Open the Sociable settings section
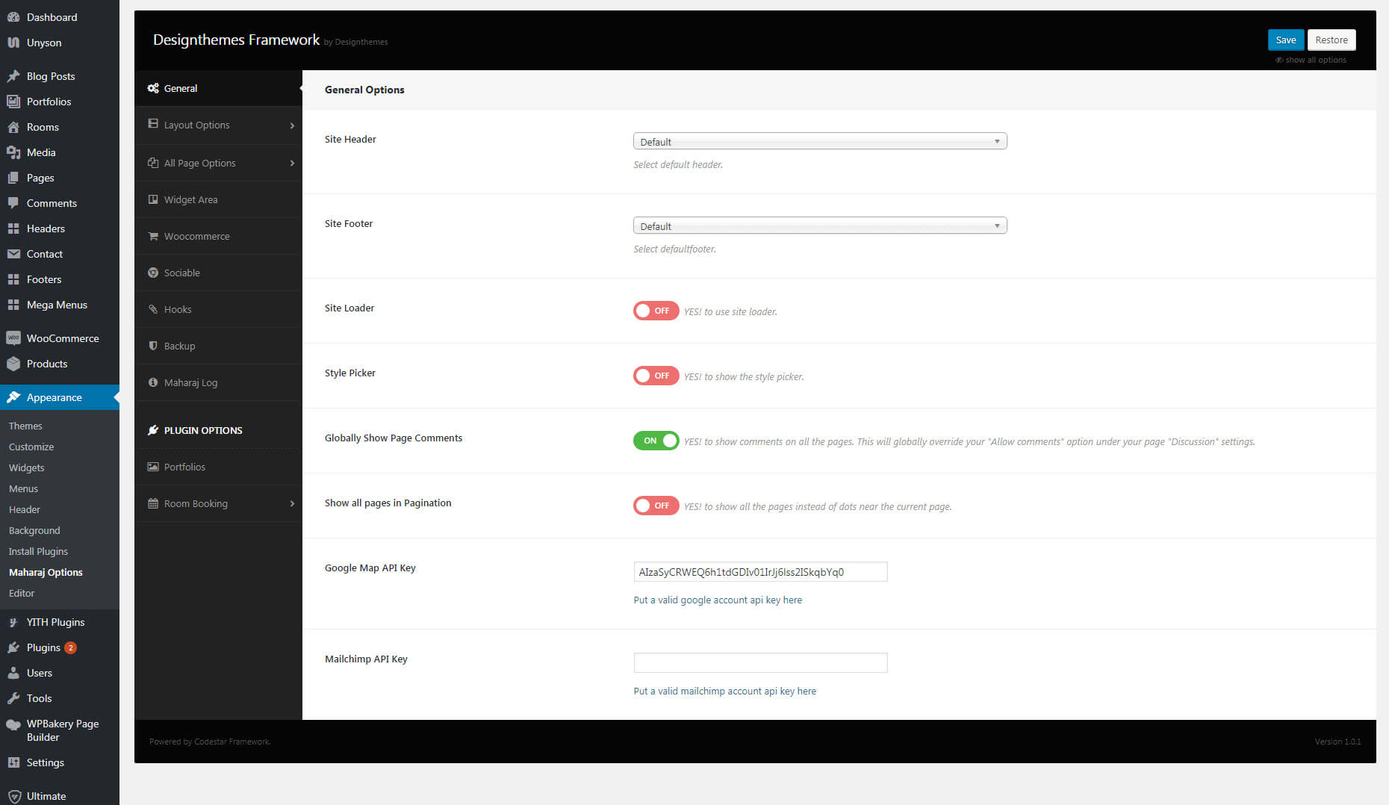Image resolution: width=1389 pixels, height=805 pixels. tap(181, 273)
